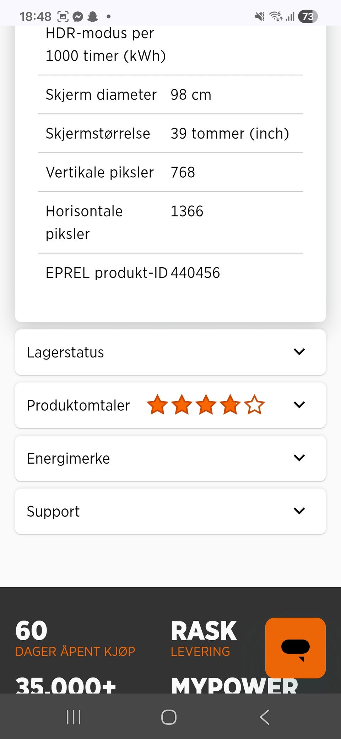Tap the Wi-Fi status icon
This screenshot has height=739, width=341.
[x=276, y=16]
